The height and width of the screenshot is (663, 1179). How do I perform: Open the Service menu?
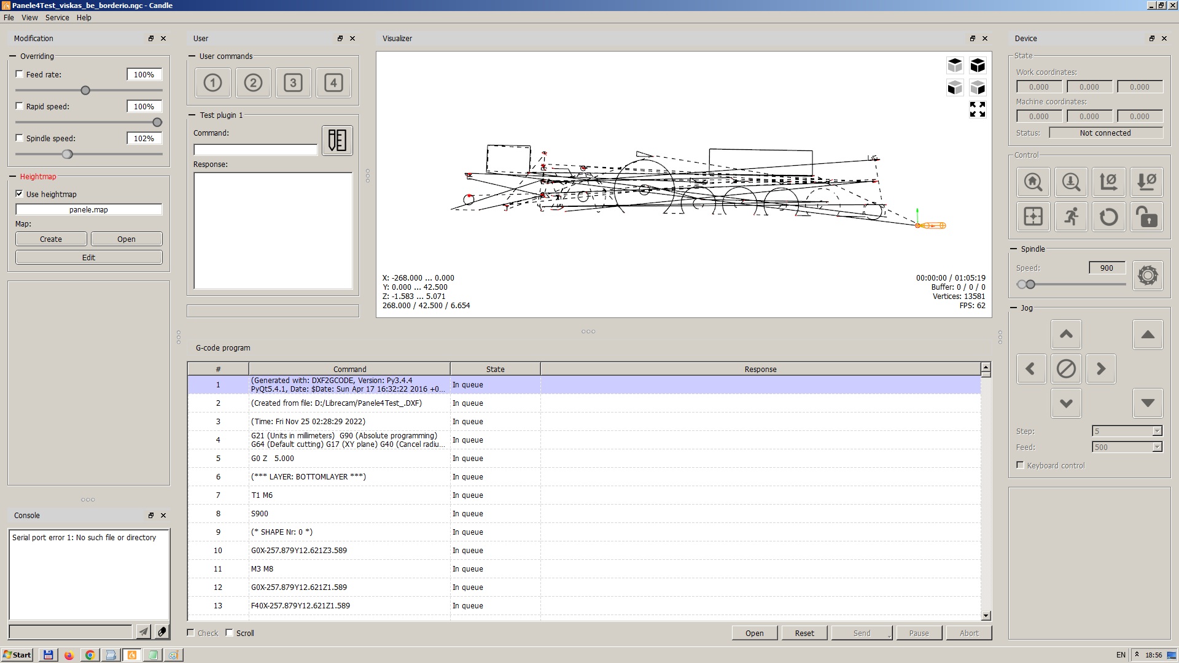[57, 17]
